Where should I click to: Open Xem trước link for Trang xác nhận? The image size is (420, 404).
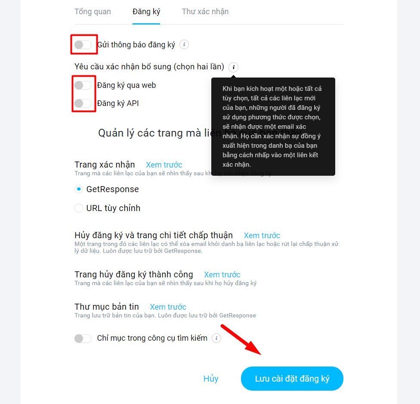[164, 165]
